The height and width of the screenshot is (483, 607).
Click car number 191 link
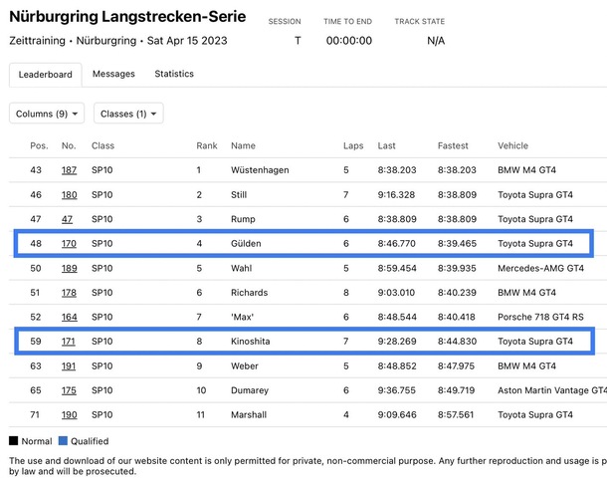click(69, 366)
